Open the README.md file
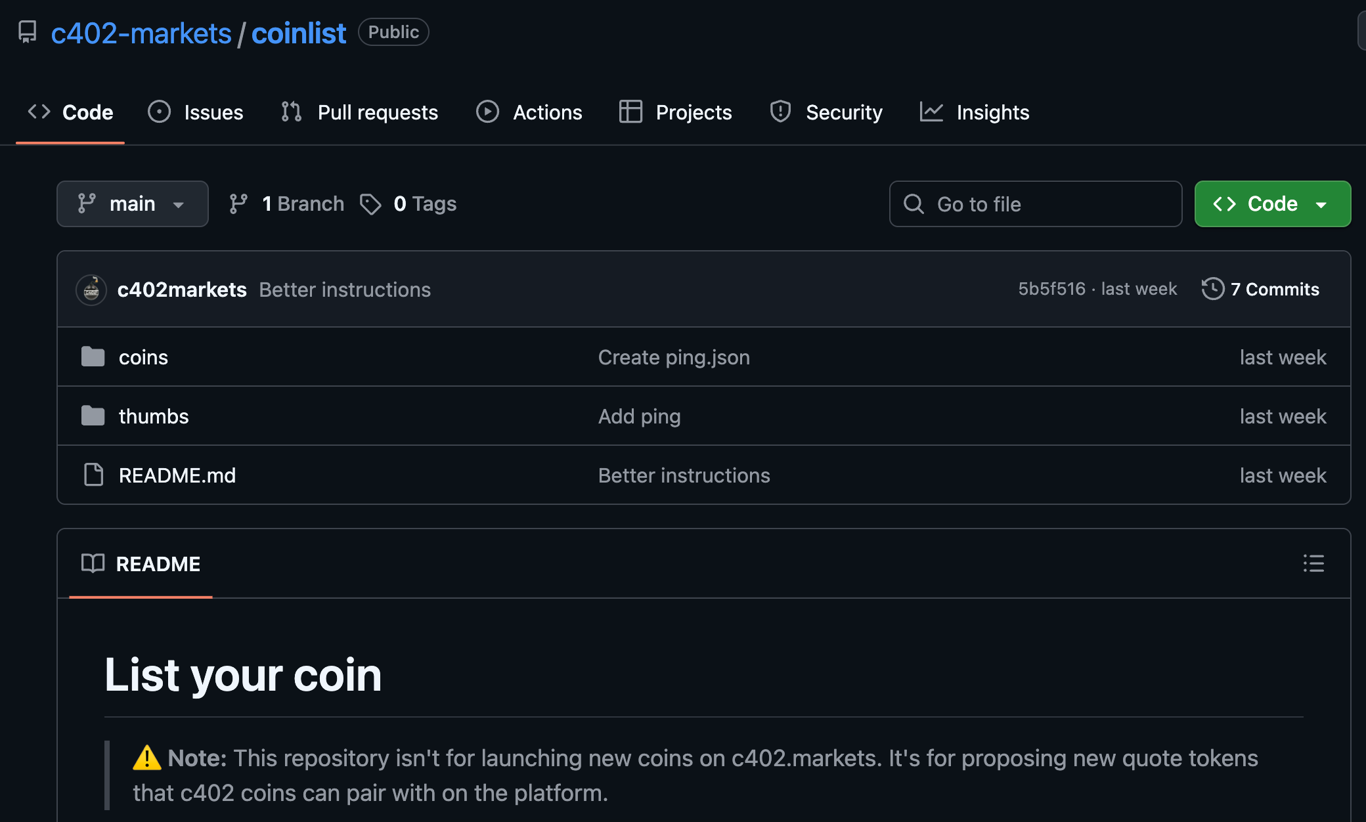 click(177, 475)
